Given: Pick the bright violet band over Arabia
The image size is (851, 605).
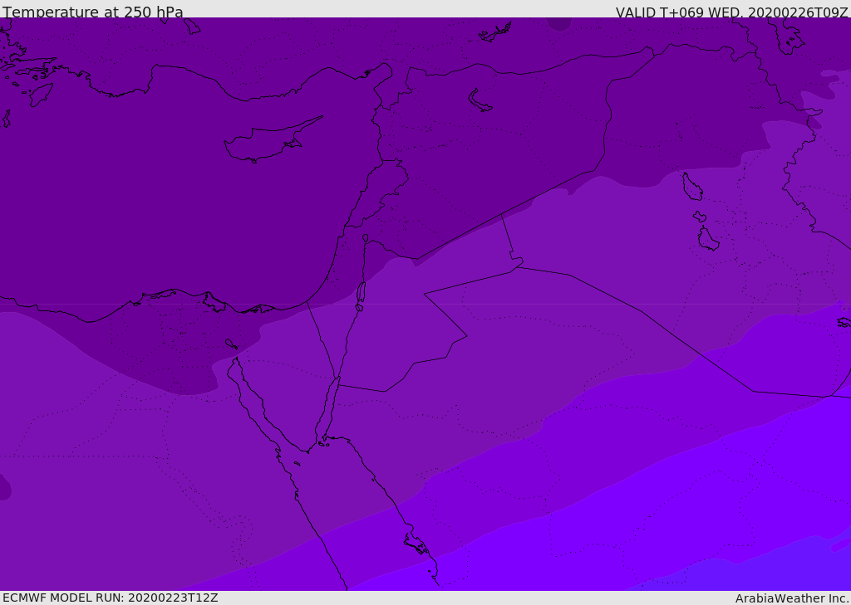Looking at the screenshot, I should pyautogui.click(x=706, y=498).
